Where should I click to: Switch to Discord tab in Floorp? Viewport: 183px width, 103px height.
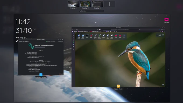[84, 31]
